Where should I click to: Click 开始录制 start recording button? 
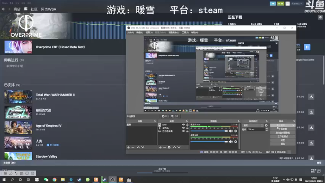coord(283,129)
